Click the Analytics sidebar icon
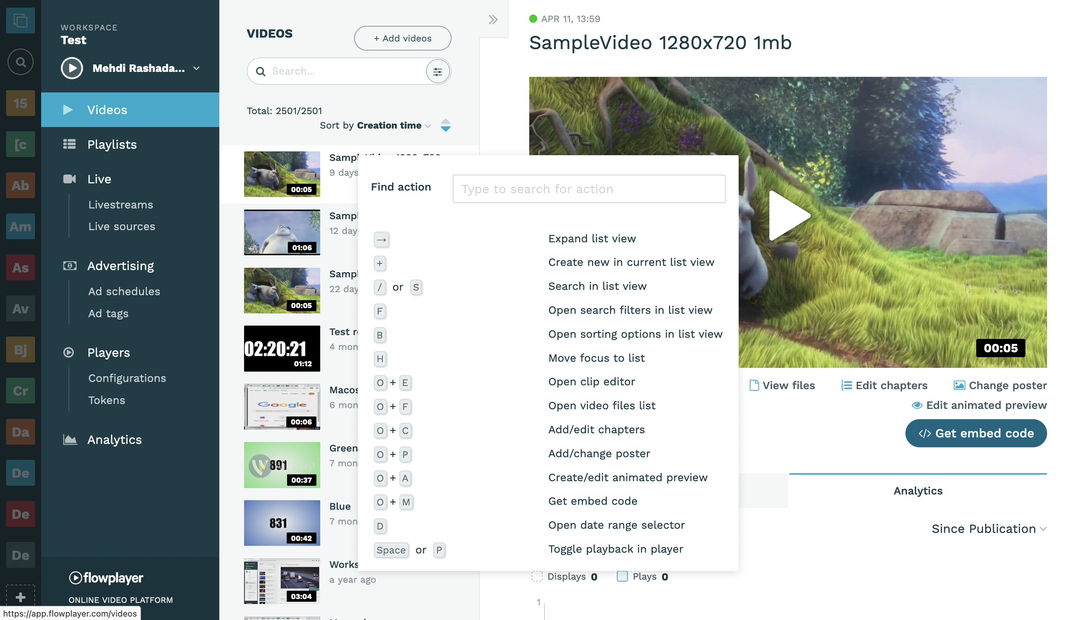This screenshot has height=620, width=1092. [x=70, y=440]
